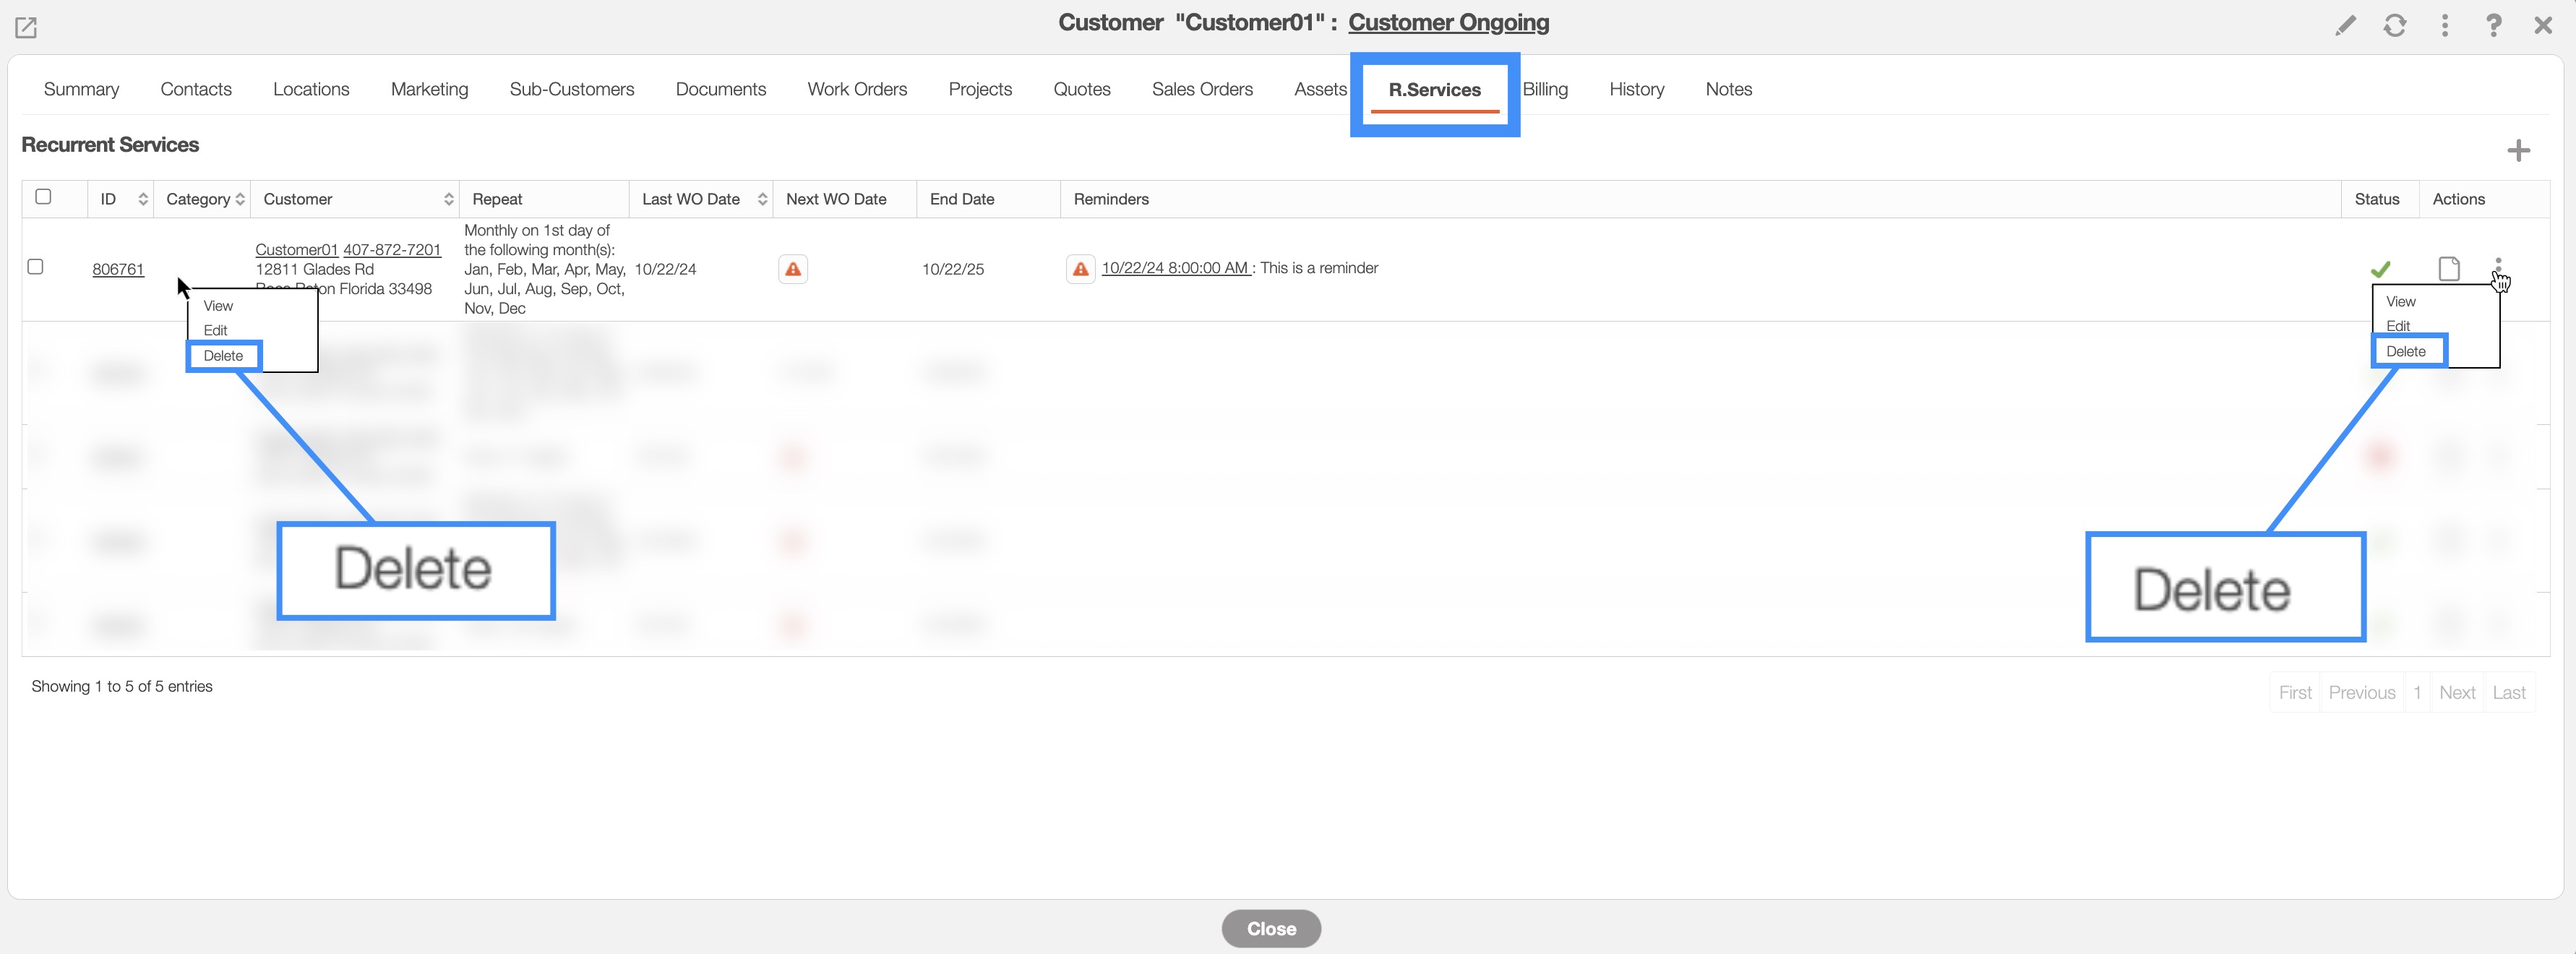Open the vertical dots menu in header
This screenshot has height=954, width=2576.
(2444, 26)
